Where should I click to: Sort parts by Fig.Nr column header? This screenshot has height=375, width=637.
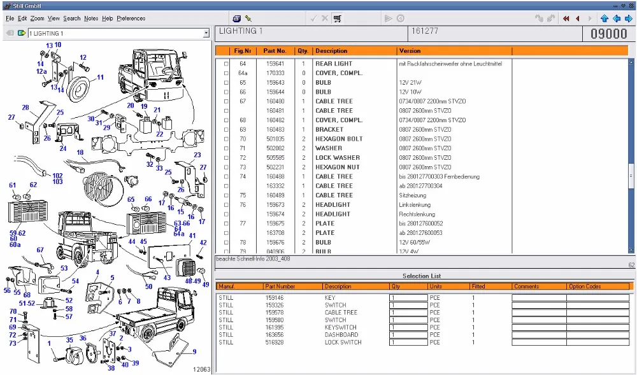(243, 51)
